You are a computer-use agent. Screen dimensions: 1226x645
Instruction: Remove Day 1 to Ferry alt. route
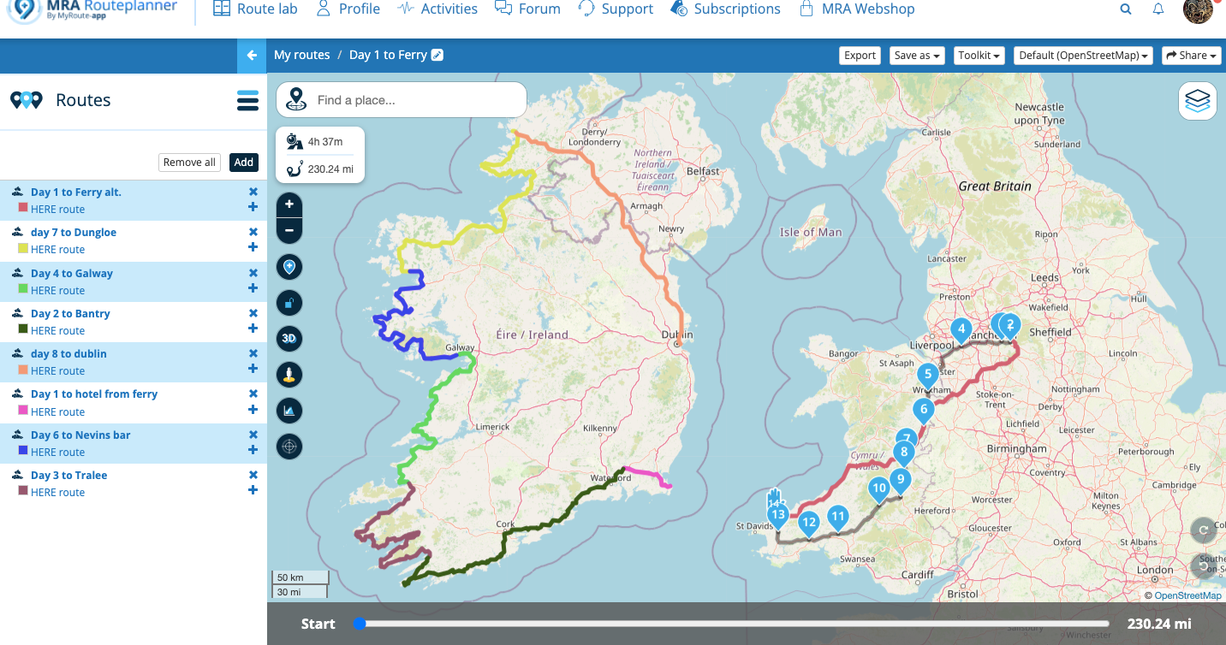[x=253, y=192]
